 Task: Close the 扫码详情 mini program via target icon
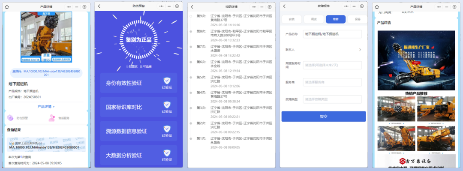270,6
